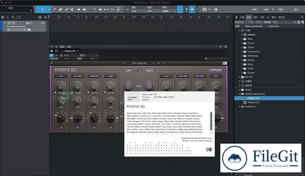Switch to the 文件 browser tab
Image resolution: width=305 pixels, height=176 pixels.
point(262,17)
